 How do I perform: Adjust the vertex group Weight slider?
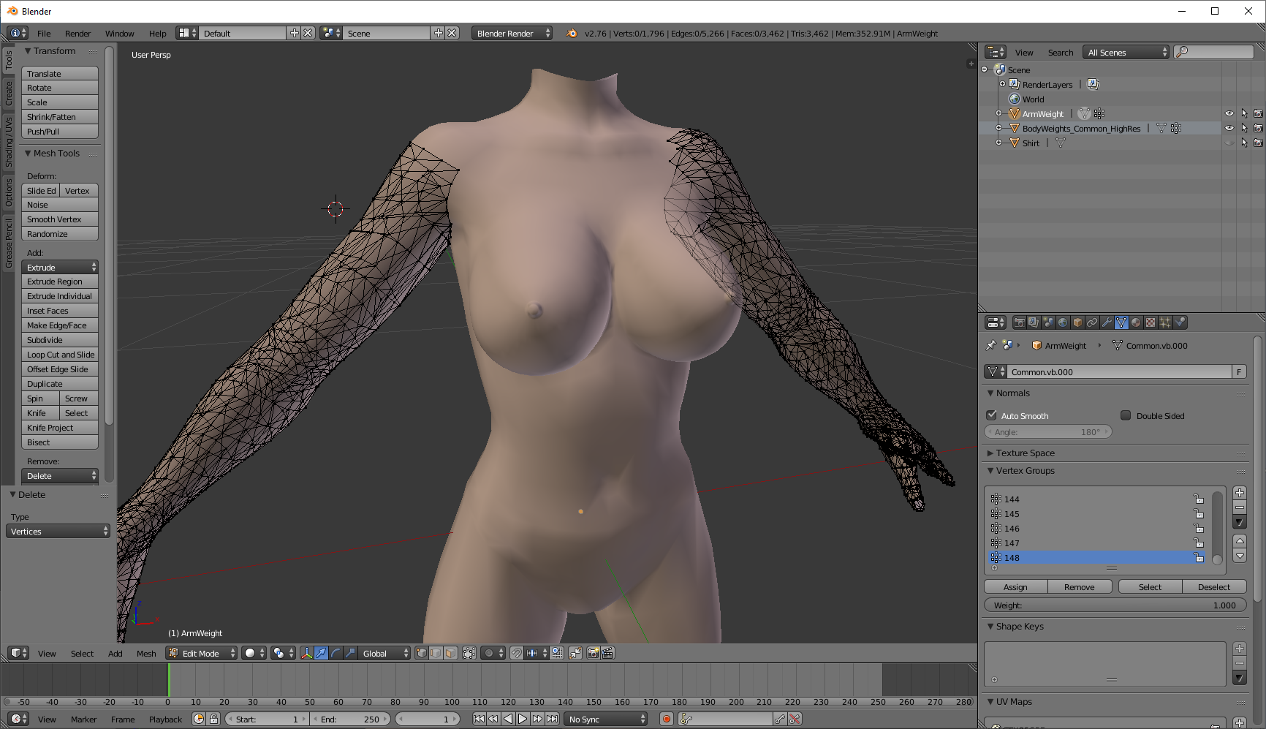click(1115, 605)
